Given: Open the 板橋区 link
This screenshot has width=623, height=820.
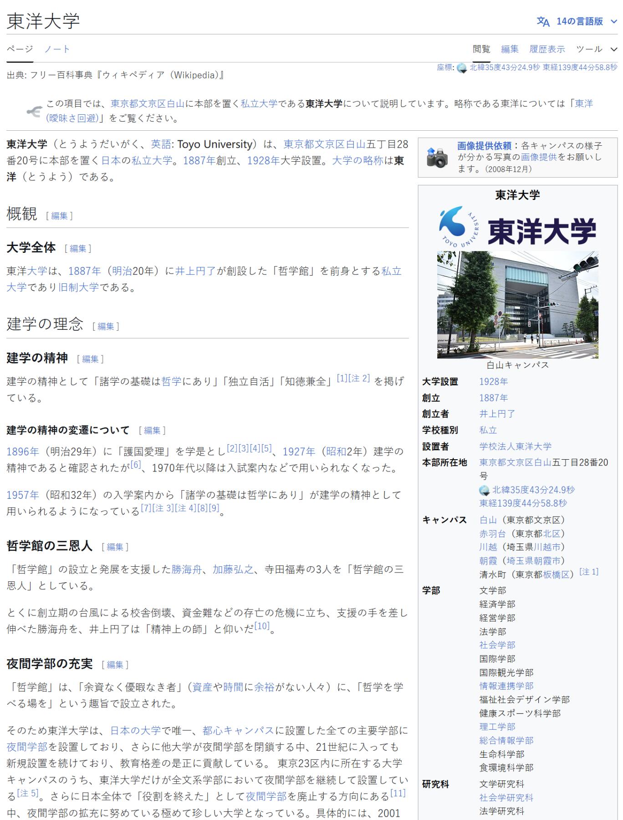Looking at the screenshot, I should pos(556,574).
